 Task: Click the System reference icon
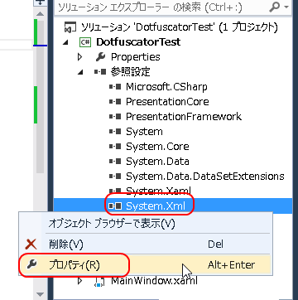pos(115,132)
